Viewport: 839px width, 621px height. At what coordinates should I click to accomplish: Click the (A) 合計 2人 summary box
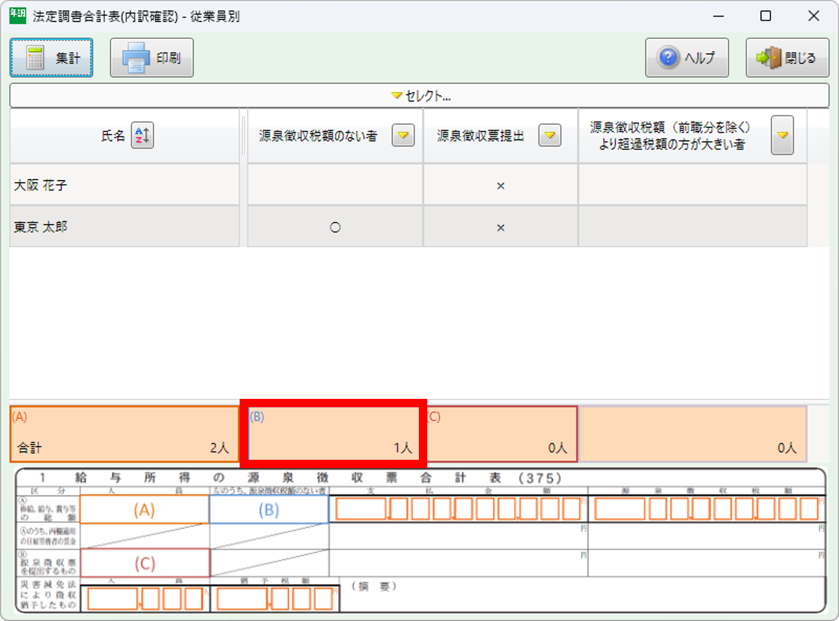click(124, 434)
